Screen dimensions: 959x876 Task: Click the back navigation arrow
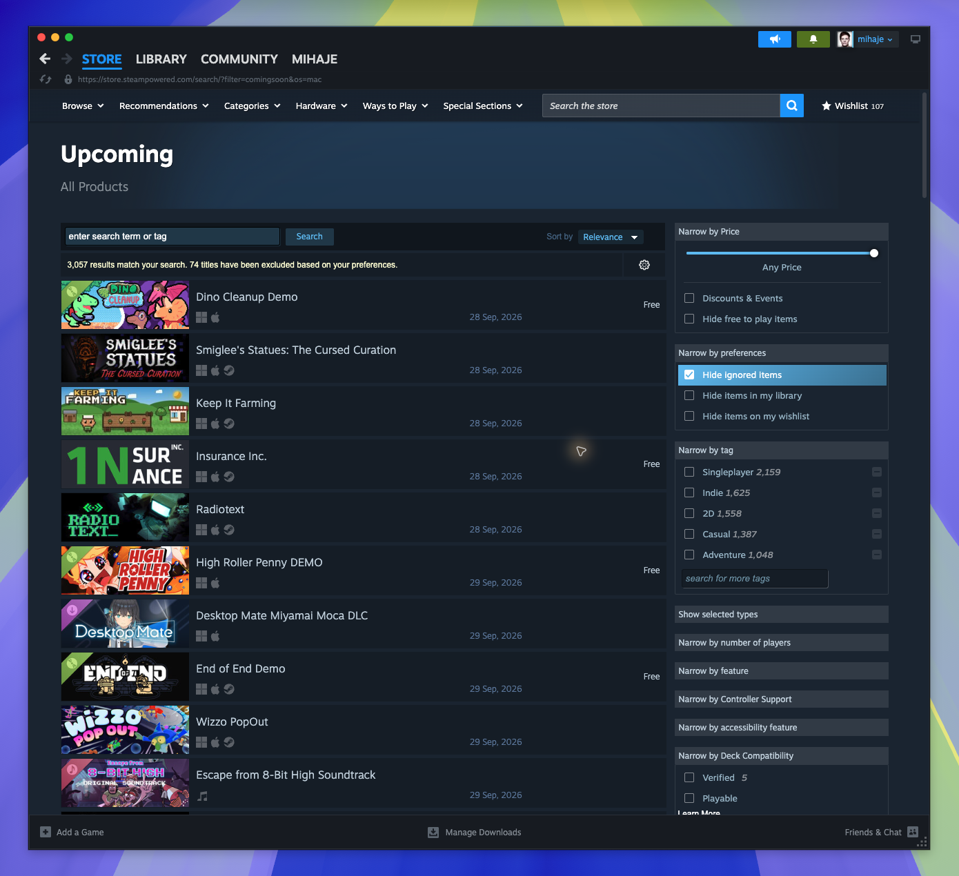coord(45,59)
